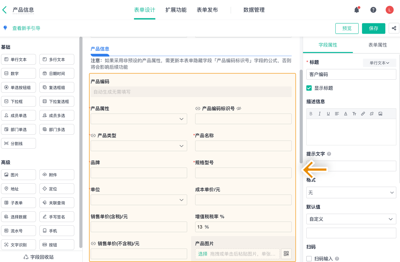Uncheck the 显示标题 checkbox

309,88
